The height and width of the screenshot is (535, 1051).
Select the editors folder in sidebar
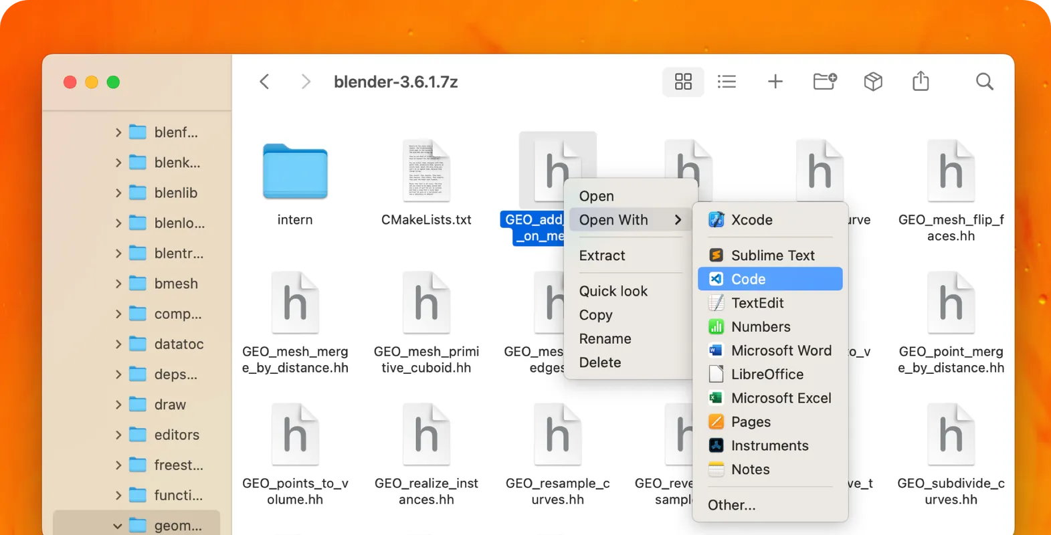point(176,435)
